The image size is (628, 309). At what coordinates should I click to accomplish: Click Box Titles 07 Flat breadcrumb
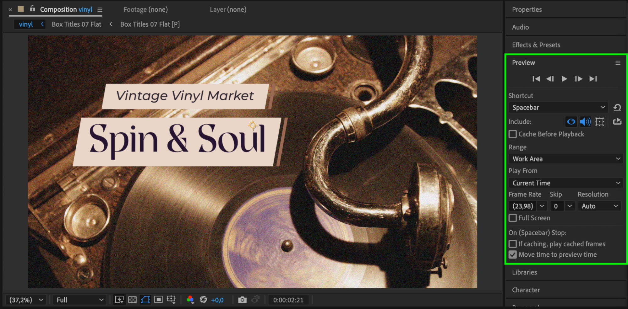tap(76, 24)
